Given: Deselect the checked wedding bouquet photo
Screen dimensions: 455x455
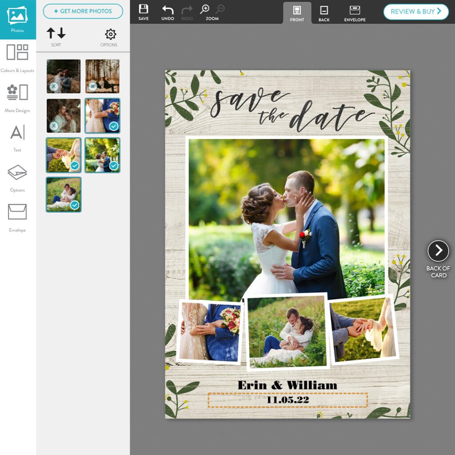Looking at the screenshot, I should (x=102, y=116).
